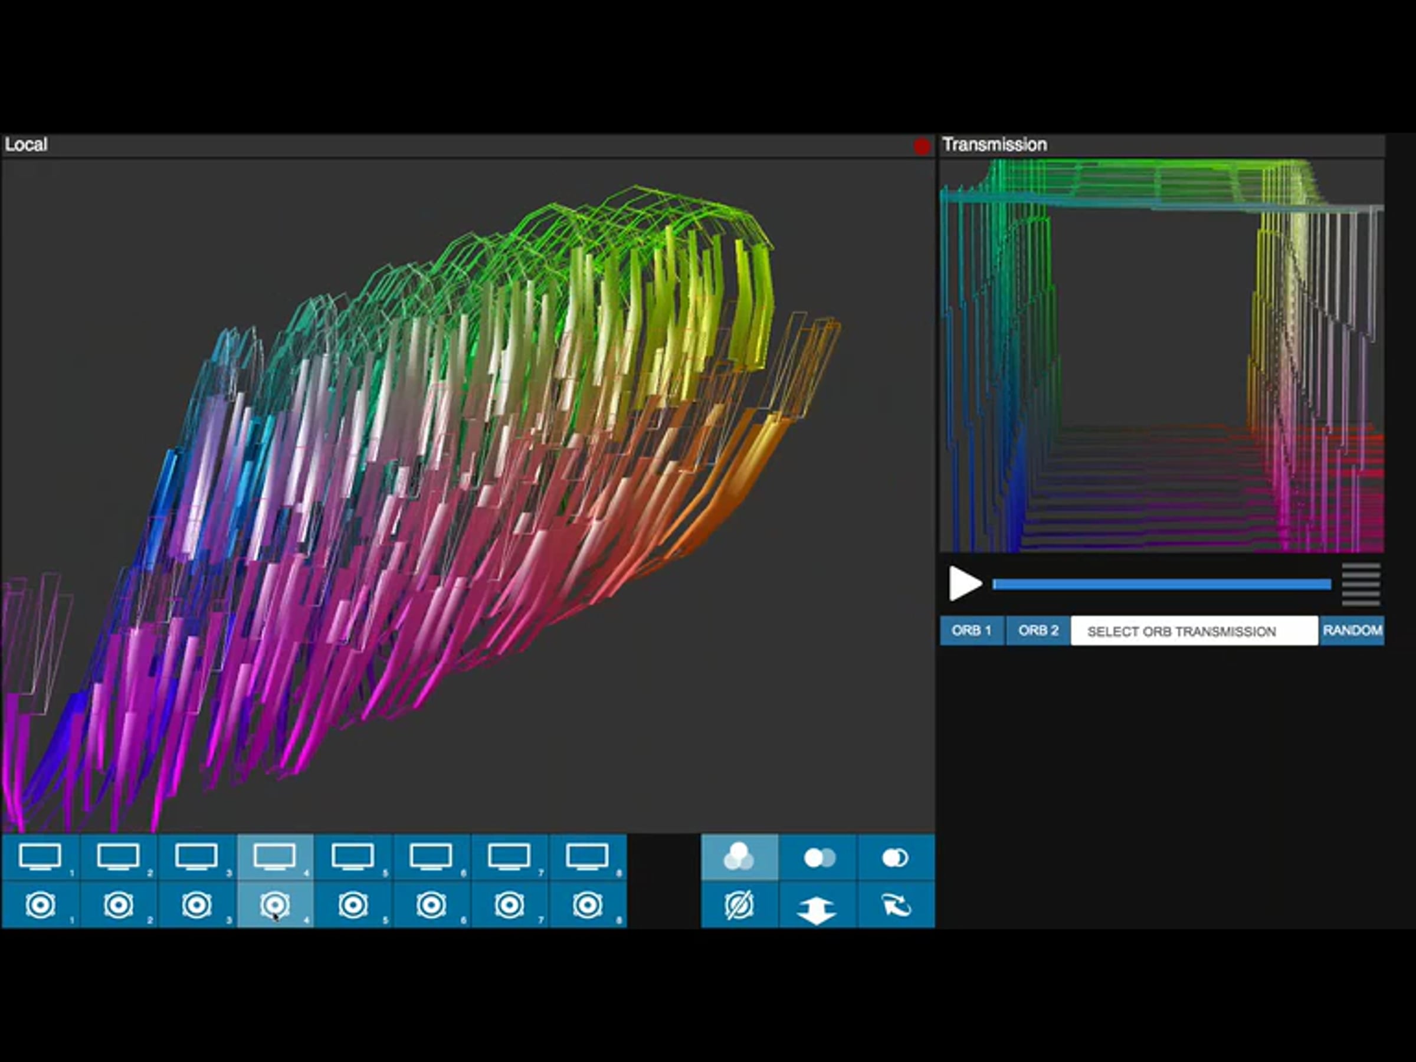Select speaker output number 2
This screenshot has width=1416, height=1062.
(119, 905)
